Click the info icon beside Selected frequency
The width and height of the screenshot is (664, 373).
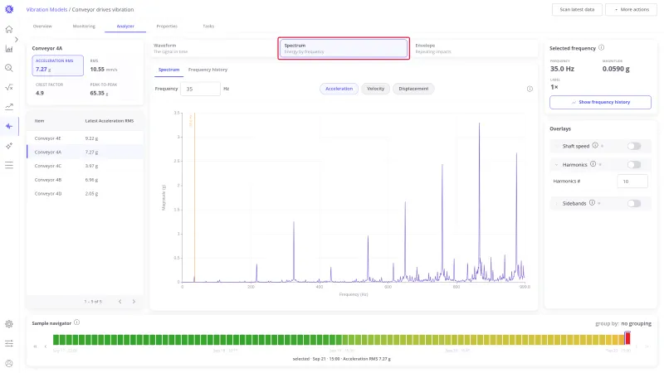tap(601, 48)
